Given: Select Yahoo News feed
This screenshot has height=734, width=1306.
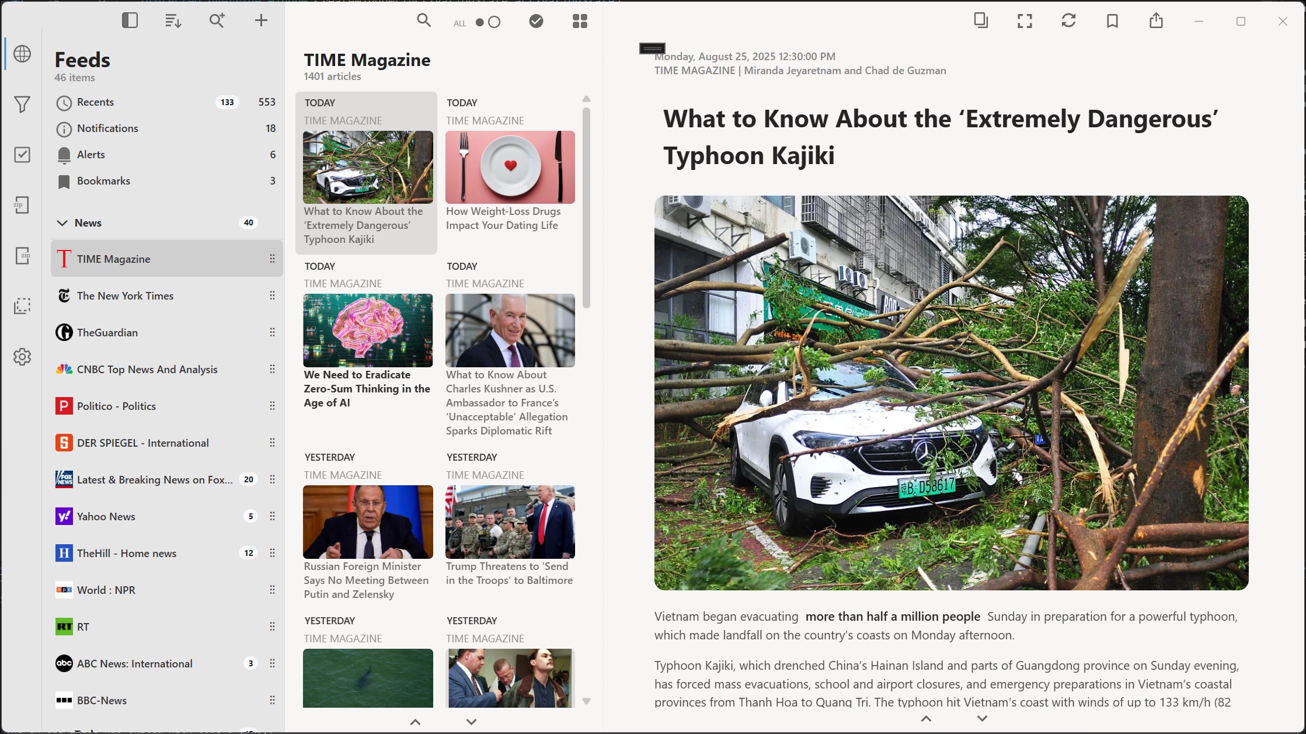Looking at the screenshot, I should [x=166, y=516].
